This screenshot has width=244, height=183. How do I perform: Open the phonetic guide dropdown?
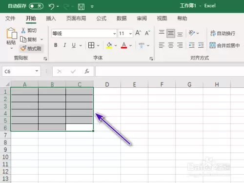[x=148, y=45]
